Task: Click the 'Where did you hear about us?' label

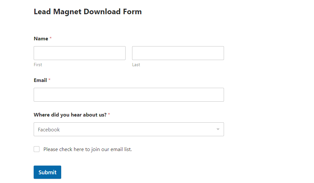Action: (70, 115)
